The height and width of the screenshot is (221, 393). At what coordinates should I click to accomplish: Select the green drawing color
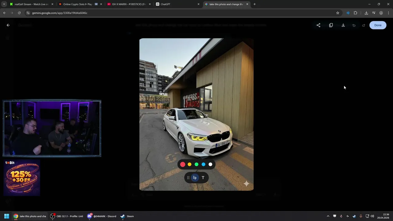click(196, 165)
